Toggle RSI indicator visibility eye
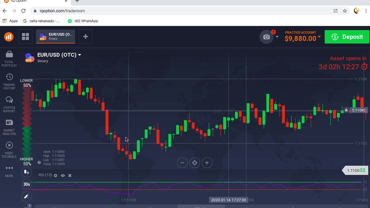Image resolution: width=370 pixels, height=208 pixels. click(63, 175)
